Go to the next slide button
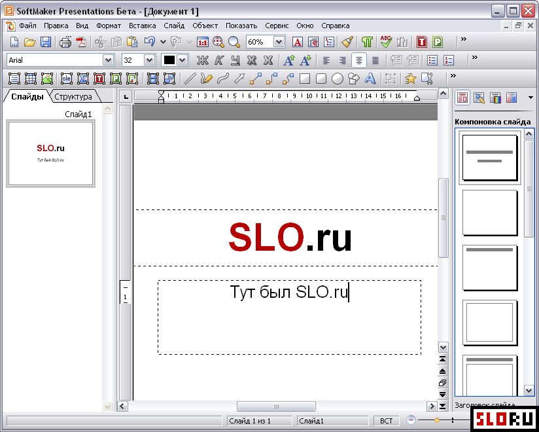The width and height of the screenshot is (539, 432). [443, 395]
